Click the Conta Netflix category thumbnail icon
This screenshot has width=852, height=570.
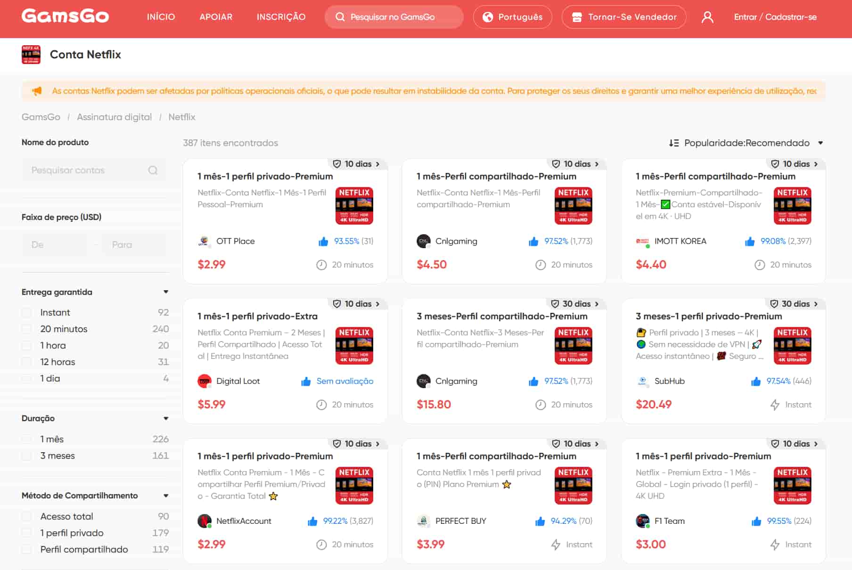point(31,55)
